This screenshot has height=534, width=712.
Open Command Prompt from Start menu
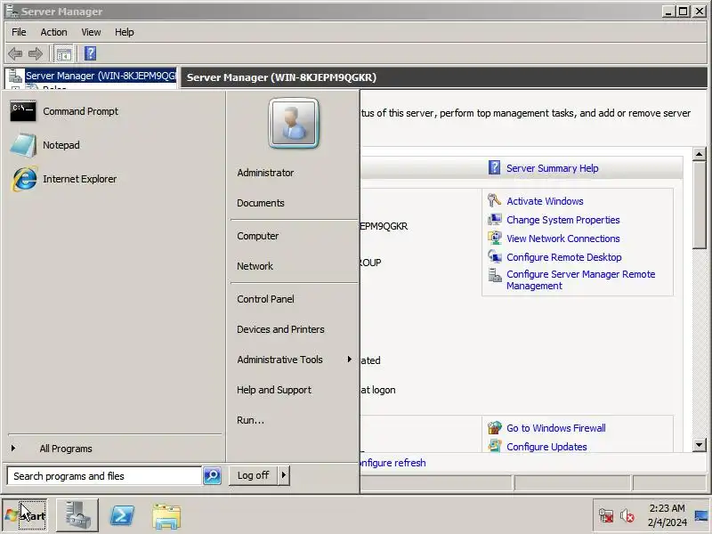[x=64, y=111]
